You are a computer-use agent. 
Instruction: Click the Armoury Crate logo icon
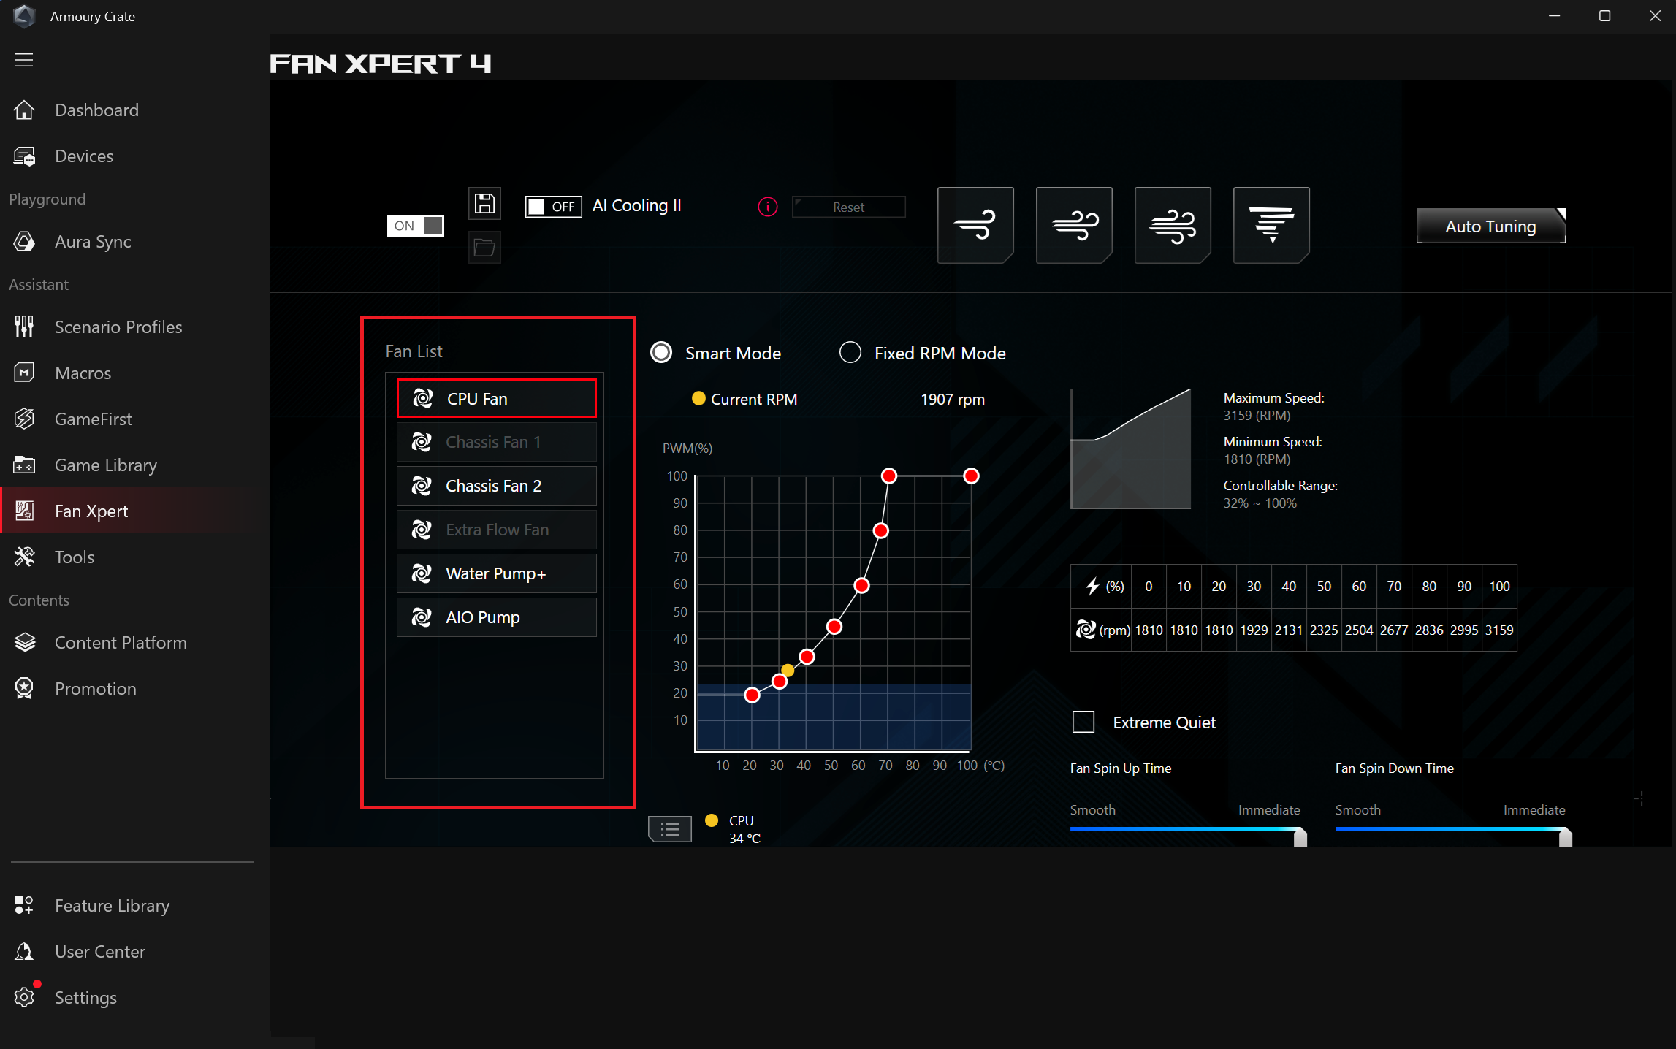[x=24, y=16]
